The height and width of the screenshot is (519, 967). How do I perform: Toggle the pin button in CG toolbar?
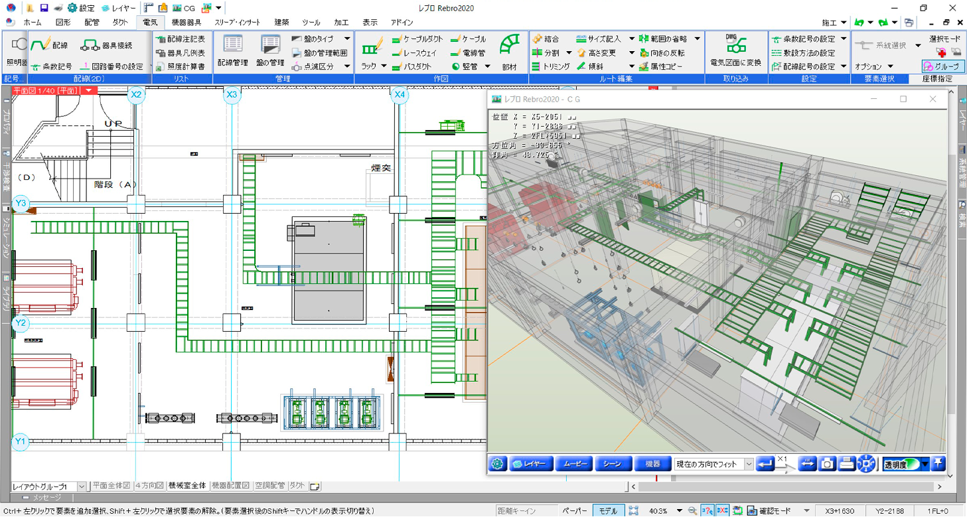coord(938,464)
